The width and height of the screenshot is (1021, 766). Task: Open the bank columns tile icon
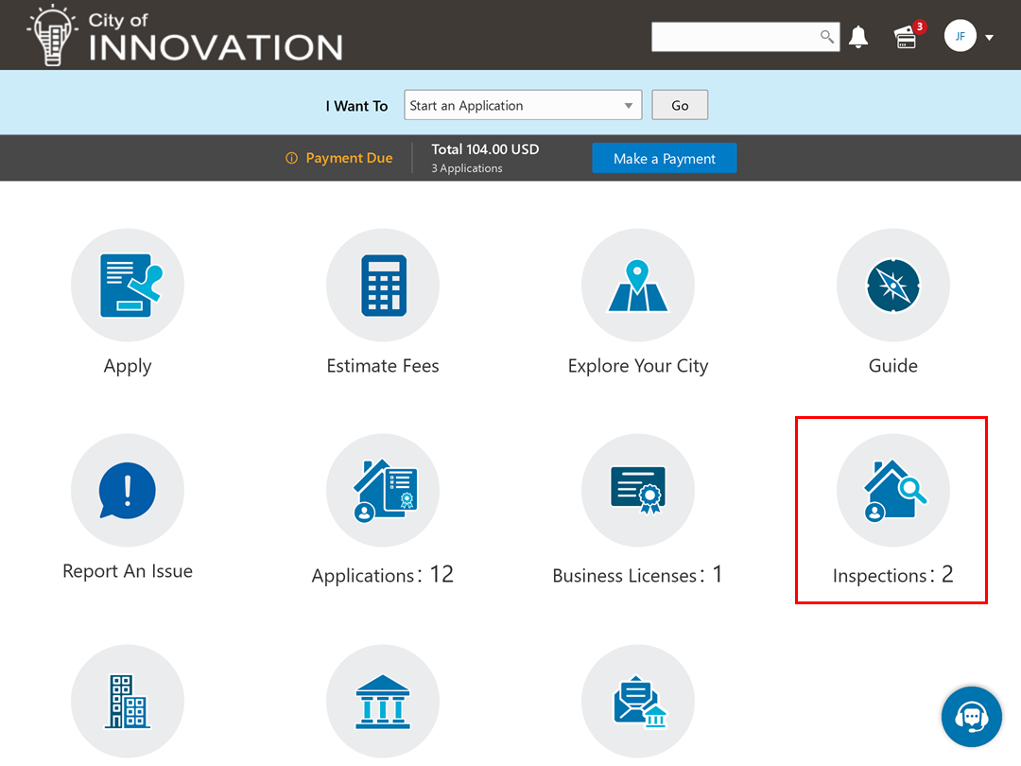click(x=383, y=702)
